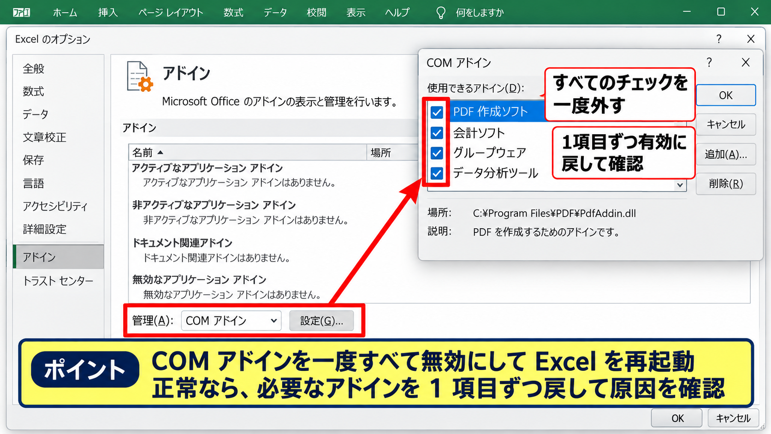This screenshot has height=434, width=771.
Task: Uncheck the データ分析ツール add-in checkbox
Action: [437, 173]
